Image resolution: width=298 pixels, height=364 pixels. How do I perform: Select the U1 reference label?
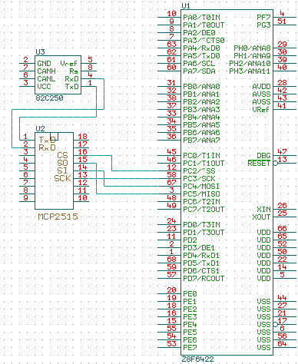point(186,5)
